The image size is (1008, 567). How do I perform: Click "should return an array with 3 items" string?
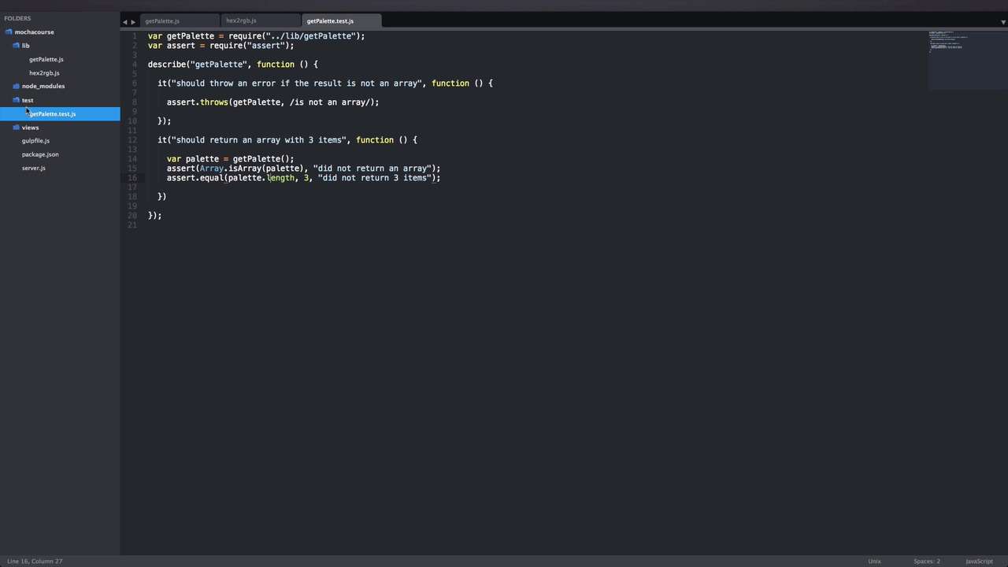tap(261, 140)
